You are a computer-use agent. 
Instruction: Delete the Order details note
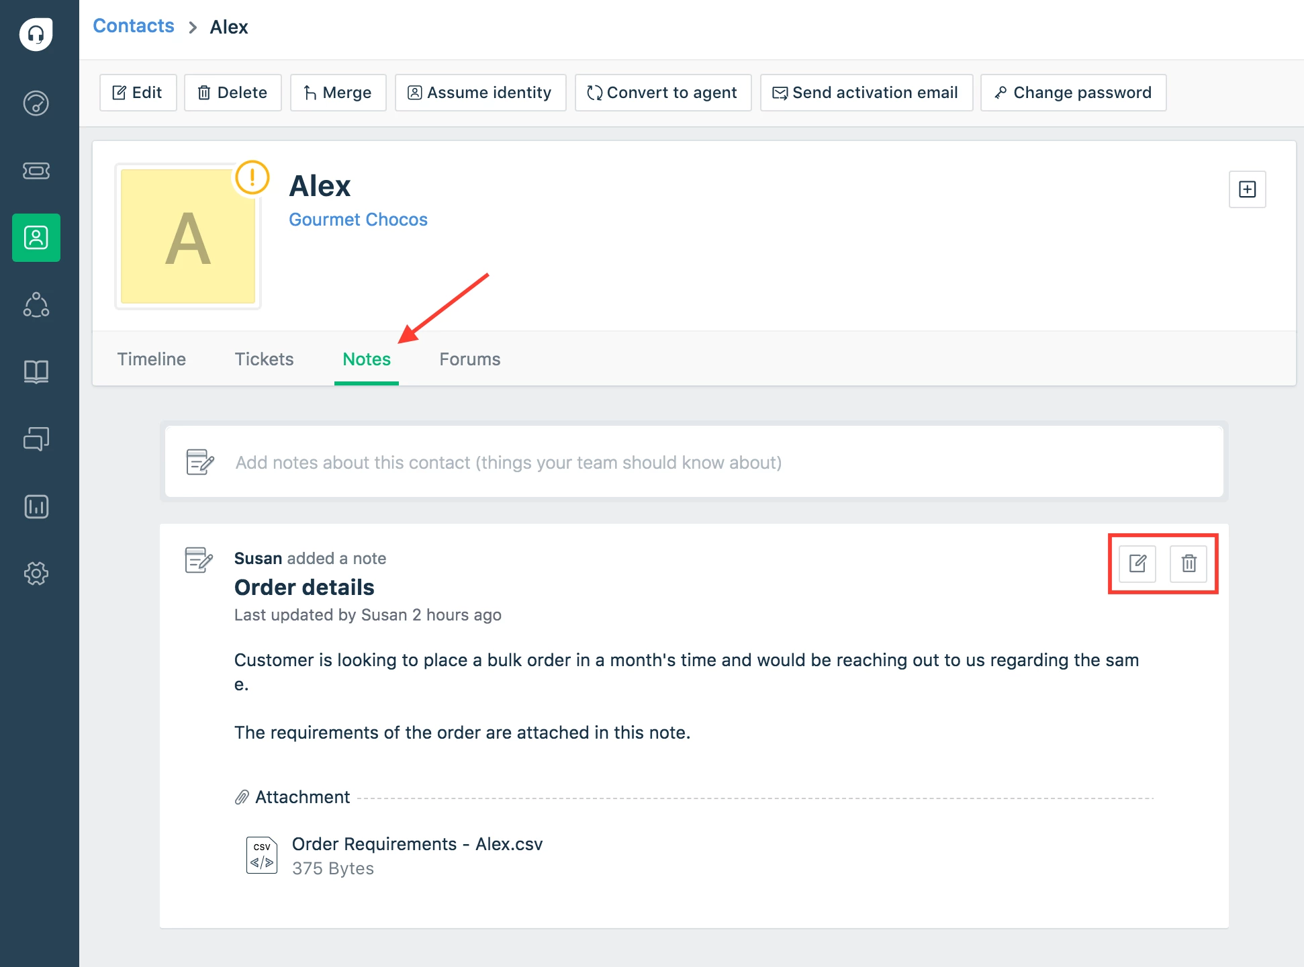[1189, 563]
